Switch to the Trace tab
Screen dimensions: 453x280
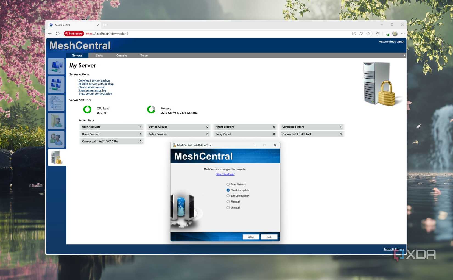tap(144, 56)
